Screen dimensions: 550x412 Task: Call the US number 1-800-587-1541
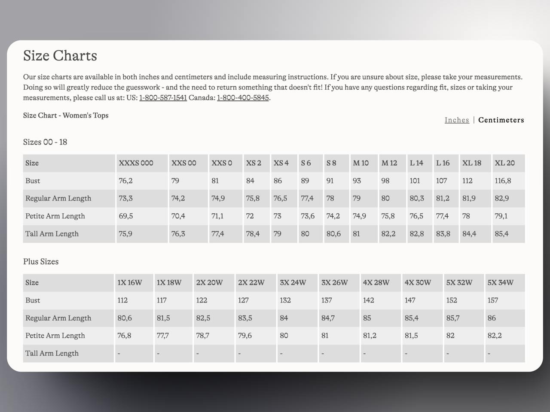tap(163, 98)
